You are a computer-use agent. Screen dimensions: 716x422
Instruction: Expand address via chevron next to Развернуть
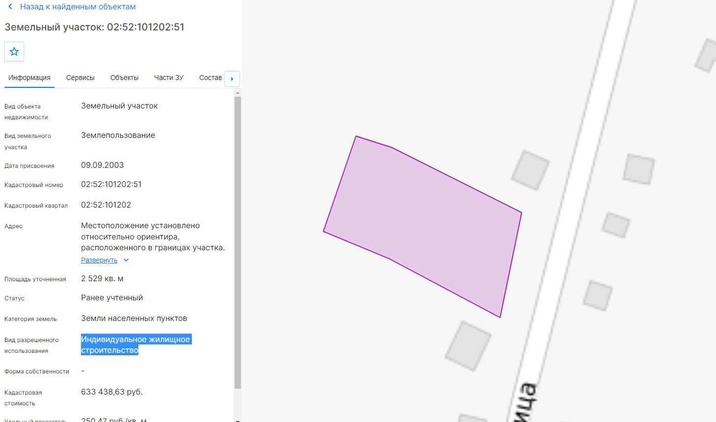coord(126,261)
